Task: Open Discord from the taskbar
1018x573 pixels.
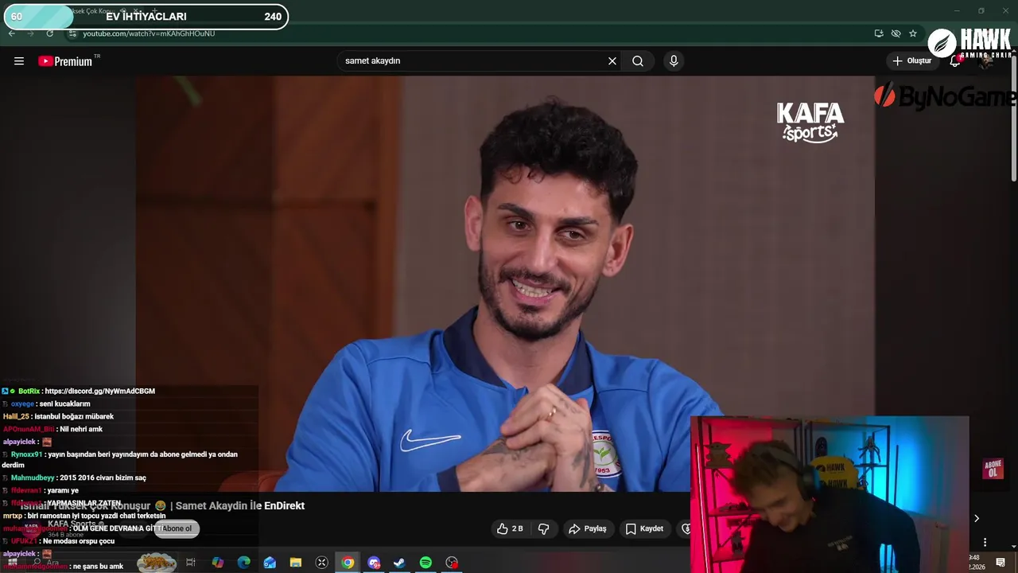Action: tap(374, 563)
